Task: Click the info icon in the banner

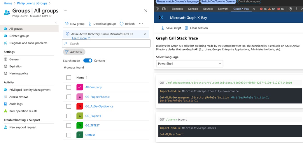Action: (x=67, y=34)
